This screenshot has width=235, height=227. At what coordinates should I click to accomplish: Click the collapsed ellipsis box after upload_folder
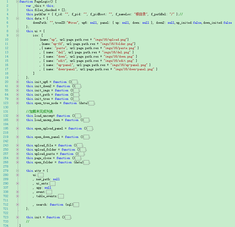(x=83, y=150)
